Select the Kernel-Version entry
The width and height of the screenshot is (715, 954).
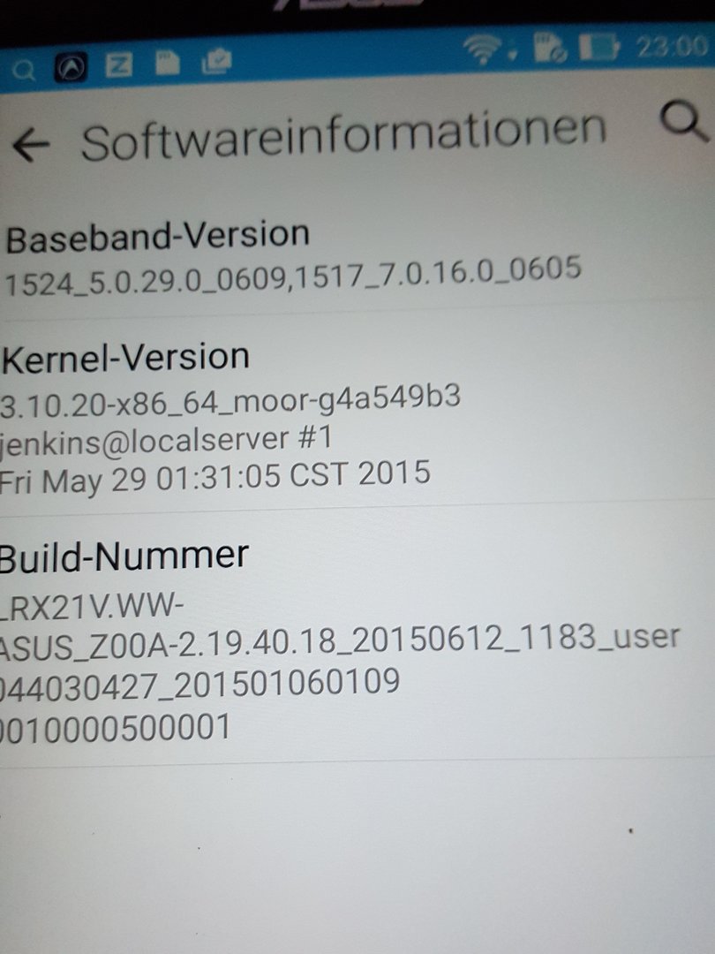point(357,413)
